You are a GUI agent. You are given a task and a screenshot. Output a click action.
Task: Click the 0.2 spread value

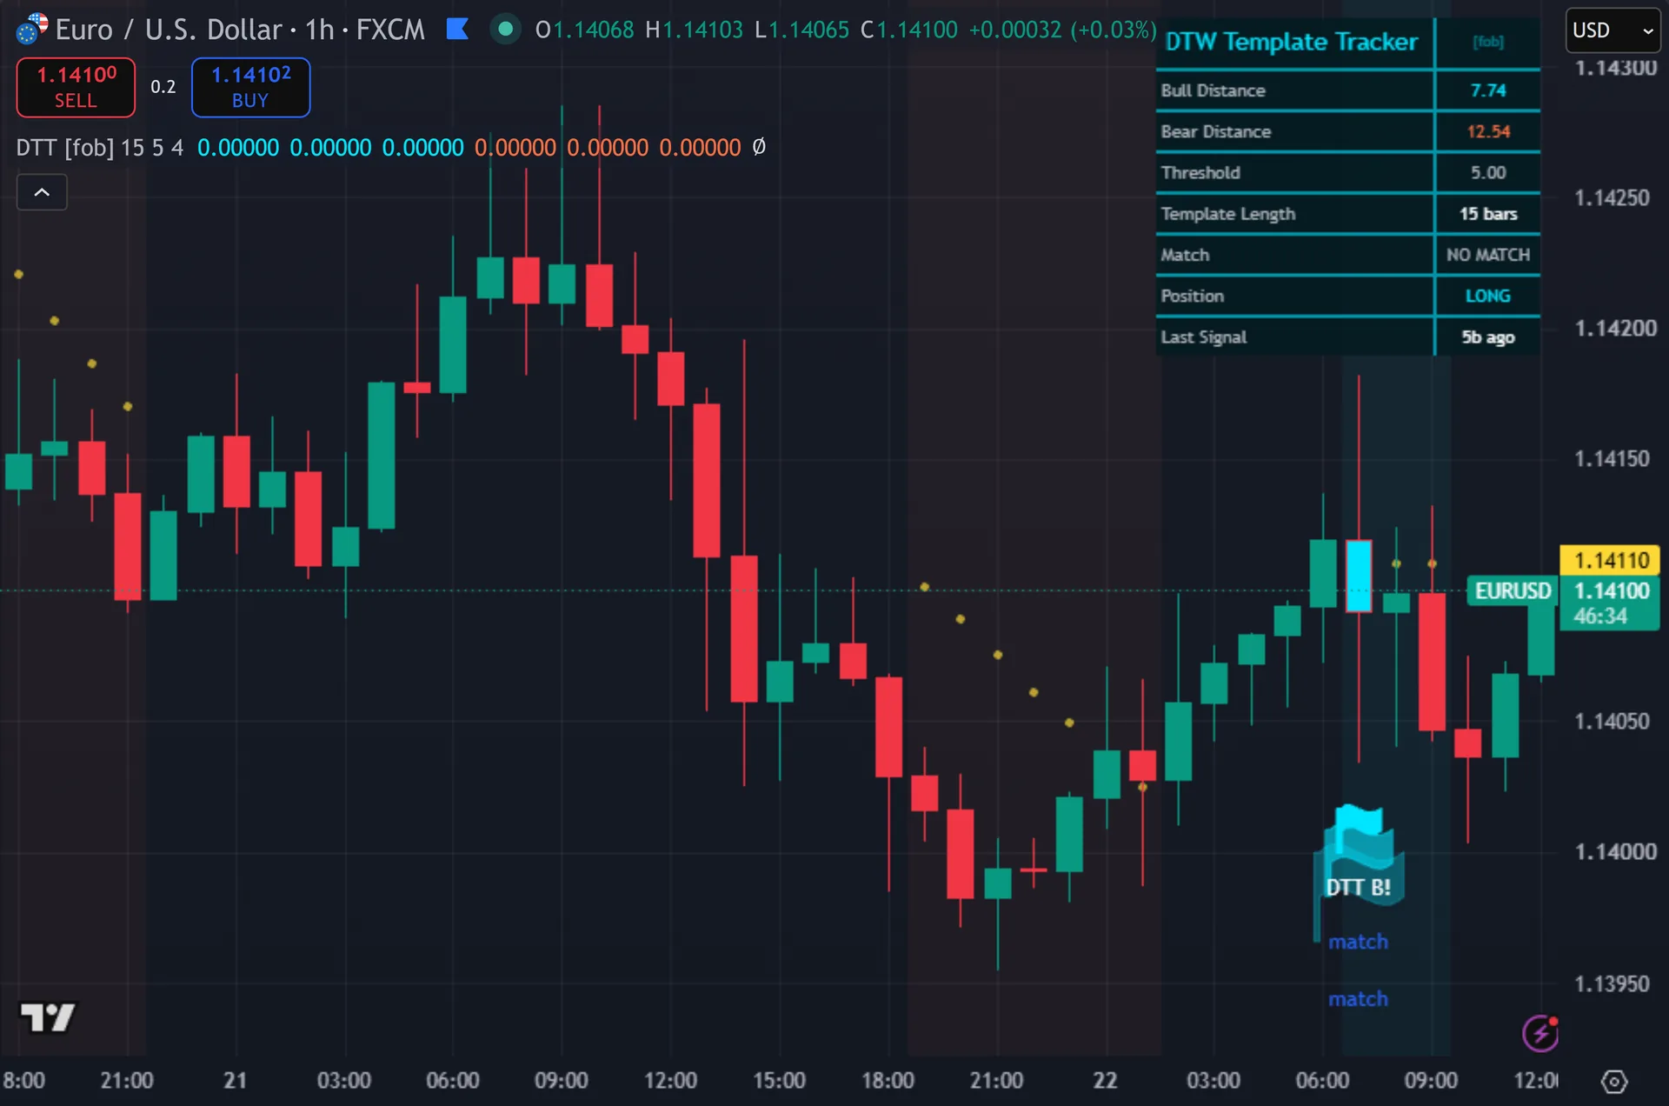pos(163,87)
